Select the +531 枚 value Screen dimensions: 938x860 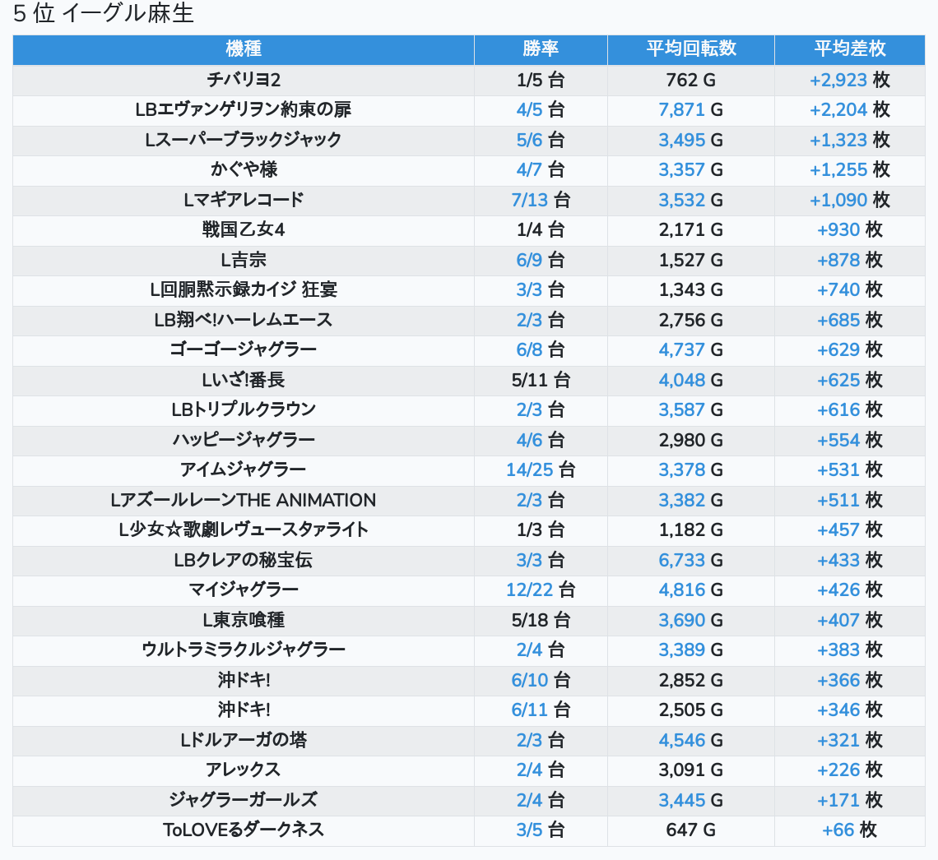(x=849, y=469)
